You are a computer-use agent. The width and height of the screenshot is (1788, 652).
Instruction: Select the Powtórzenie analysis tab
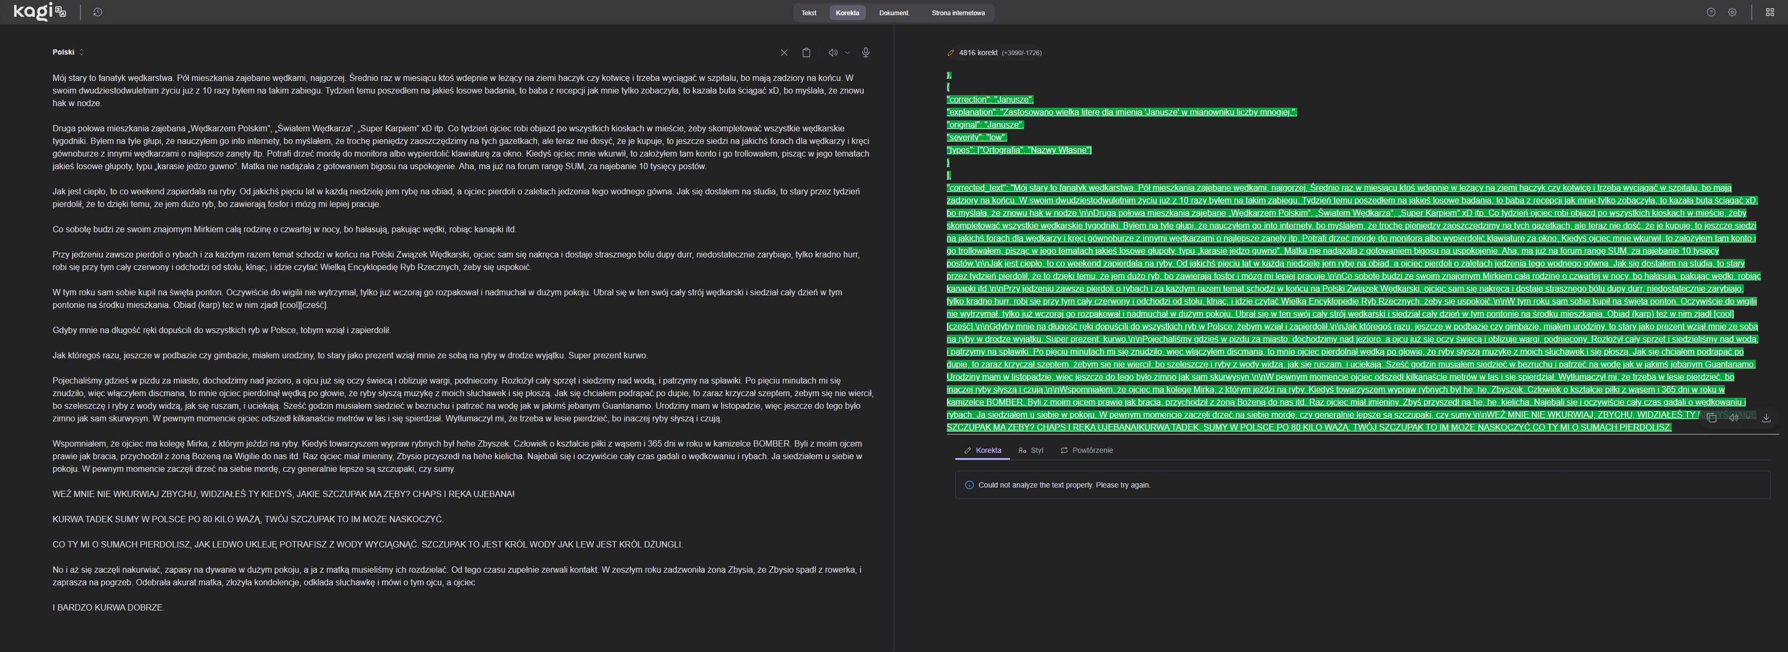(x=1086, y=450)
